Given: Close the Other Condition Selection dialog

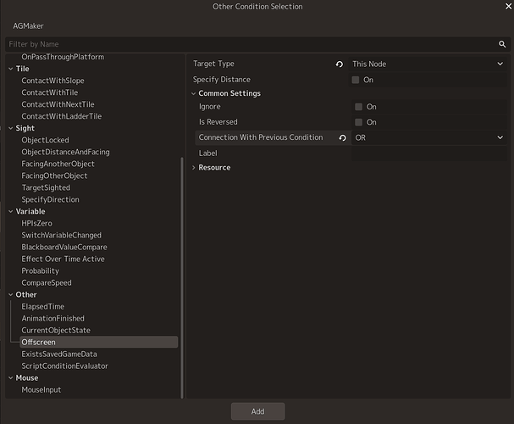Looking at the screenshot, I should (508, 6).
